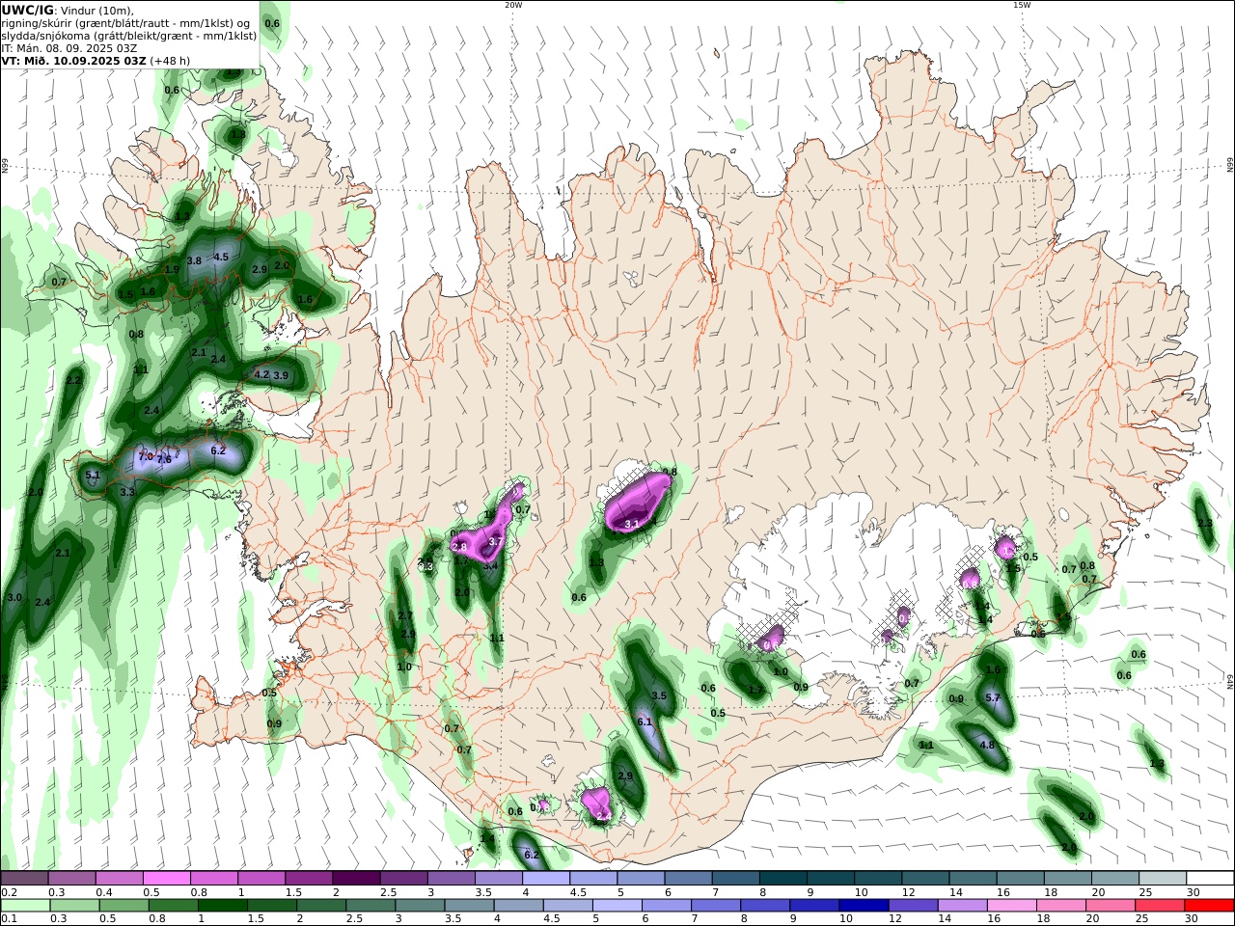Click the 2.3 rainfall value off the east coast

pyautogui.click(x=1205, y=523)
